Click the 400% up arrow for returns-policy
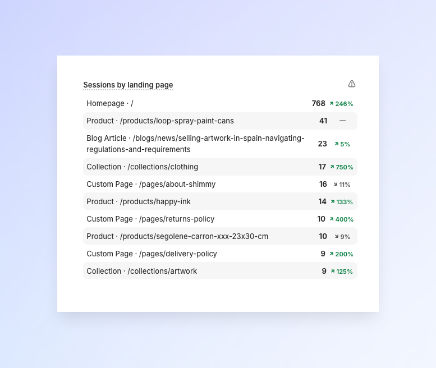Viewport: 436px width, 368px height. 332,219
